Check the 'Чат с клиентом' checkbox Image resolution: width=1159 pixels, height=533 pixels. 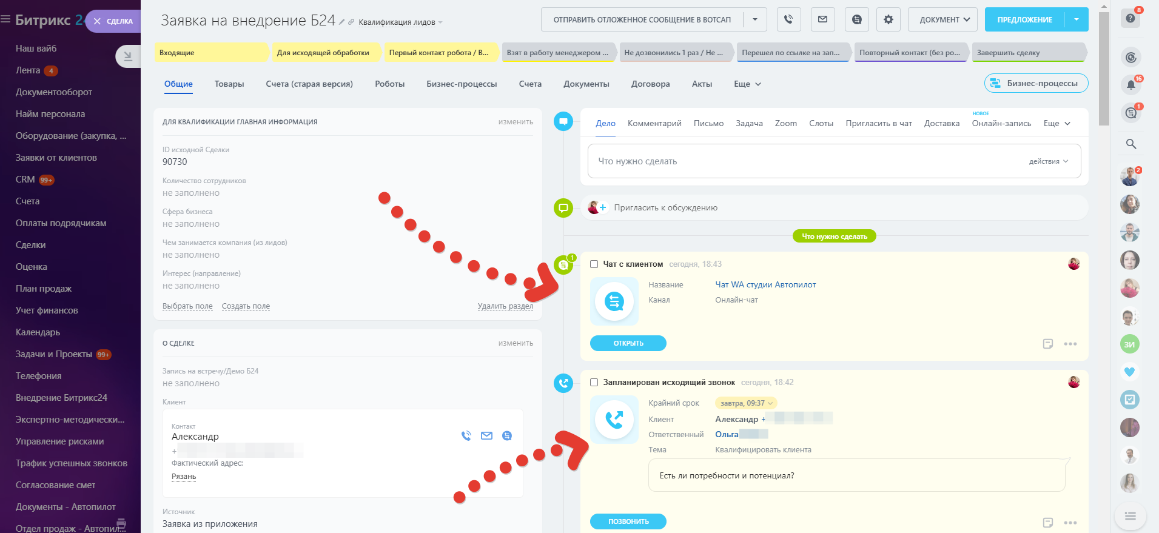pyautogui.click(x=594, y=264)
